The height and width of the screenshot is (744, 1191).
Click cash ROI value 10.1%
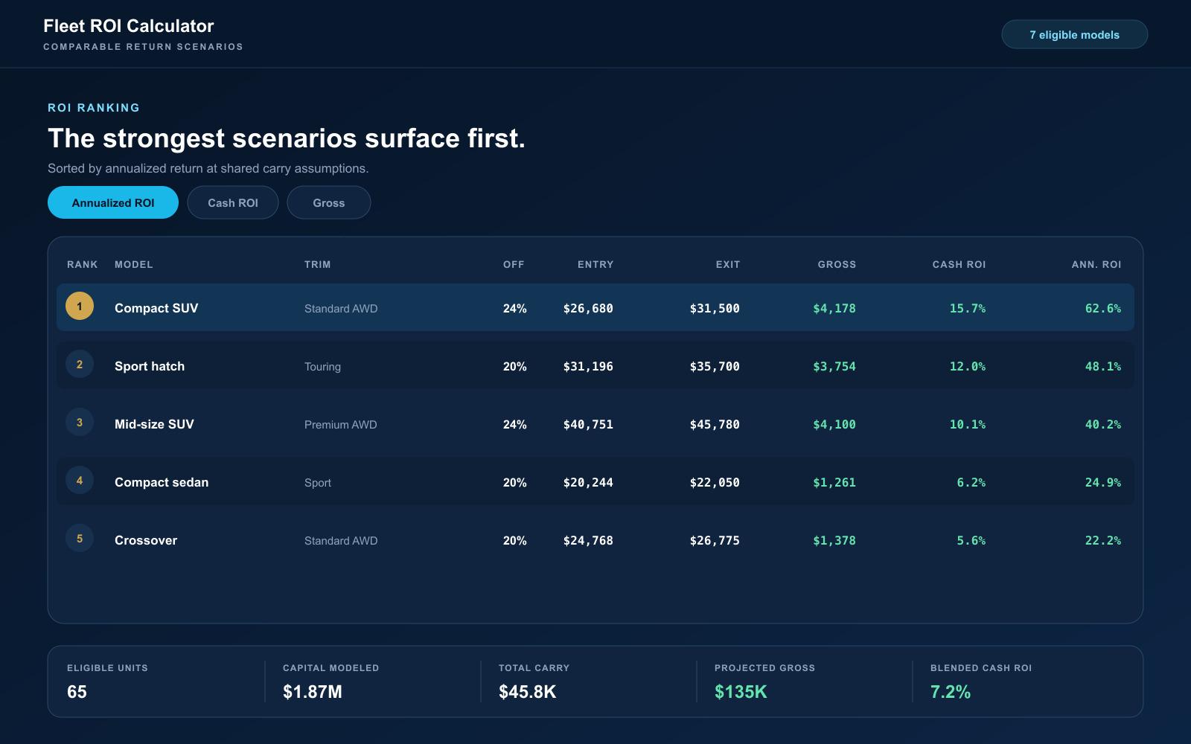[x=968, y=424]
